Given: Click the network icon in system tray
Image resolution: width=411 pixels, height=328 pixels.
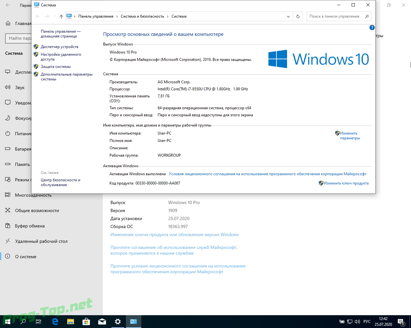Looking at the screenshot, I should [350, 322].
